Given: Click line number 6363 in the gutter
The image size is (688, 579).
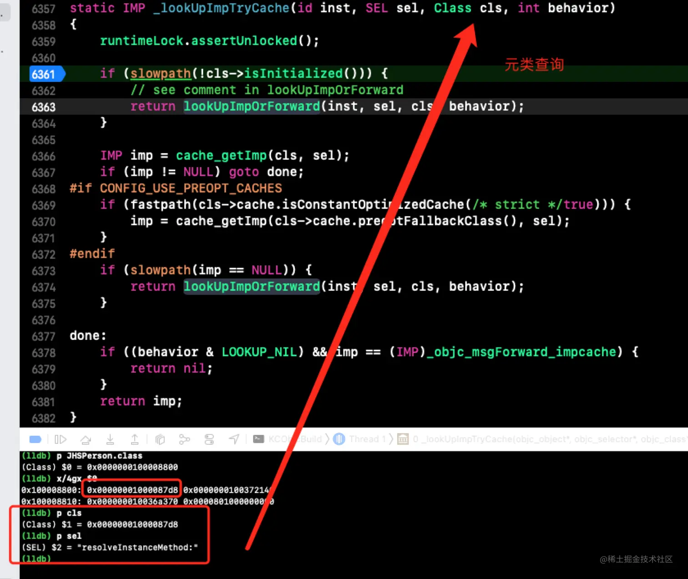Looking at the screenshot, I should point(44,107).
